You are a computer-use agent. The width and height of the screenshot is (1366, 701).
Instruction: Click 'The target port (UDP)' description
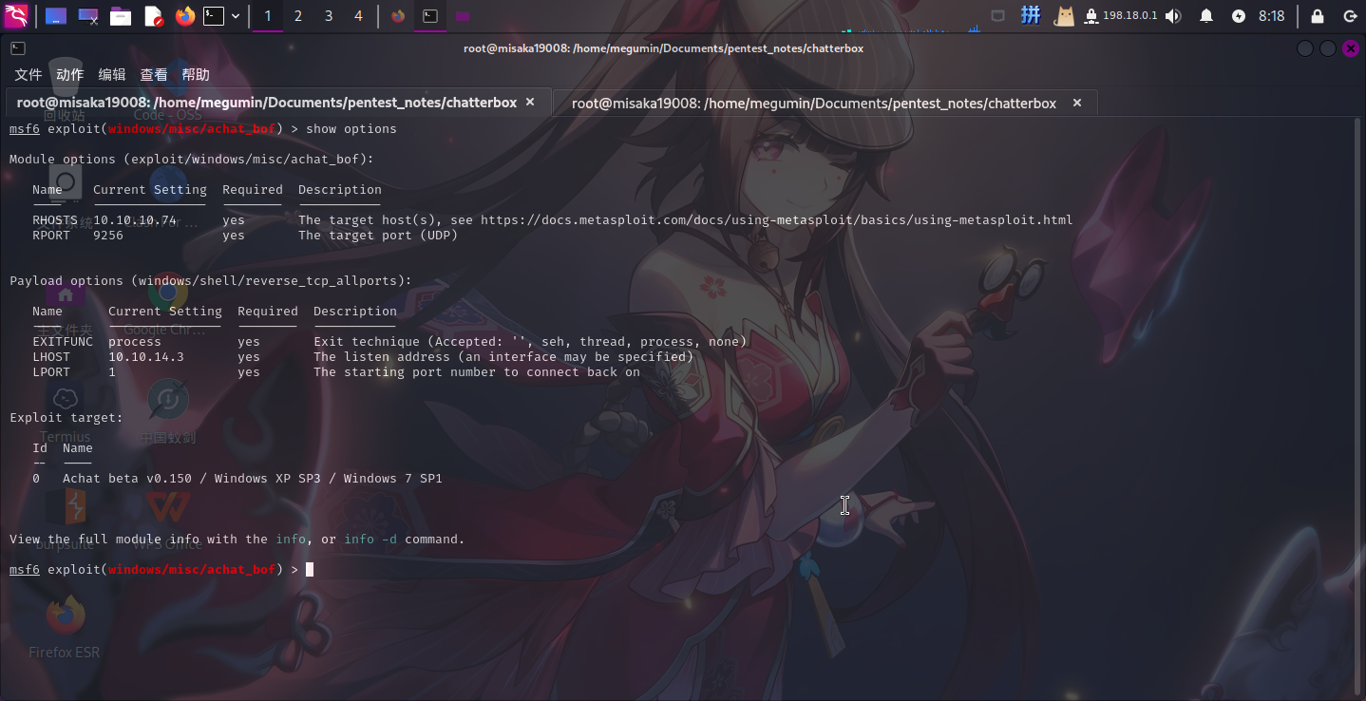[378, 236]
